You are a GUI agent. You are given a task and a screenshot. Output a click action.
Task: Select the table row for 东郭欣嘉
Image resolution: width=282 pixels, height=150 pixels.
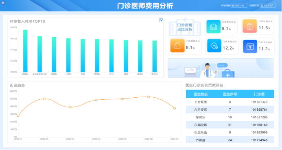pyautogui.click(x=230, y=125)
